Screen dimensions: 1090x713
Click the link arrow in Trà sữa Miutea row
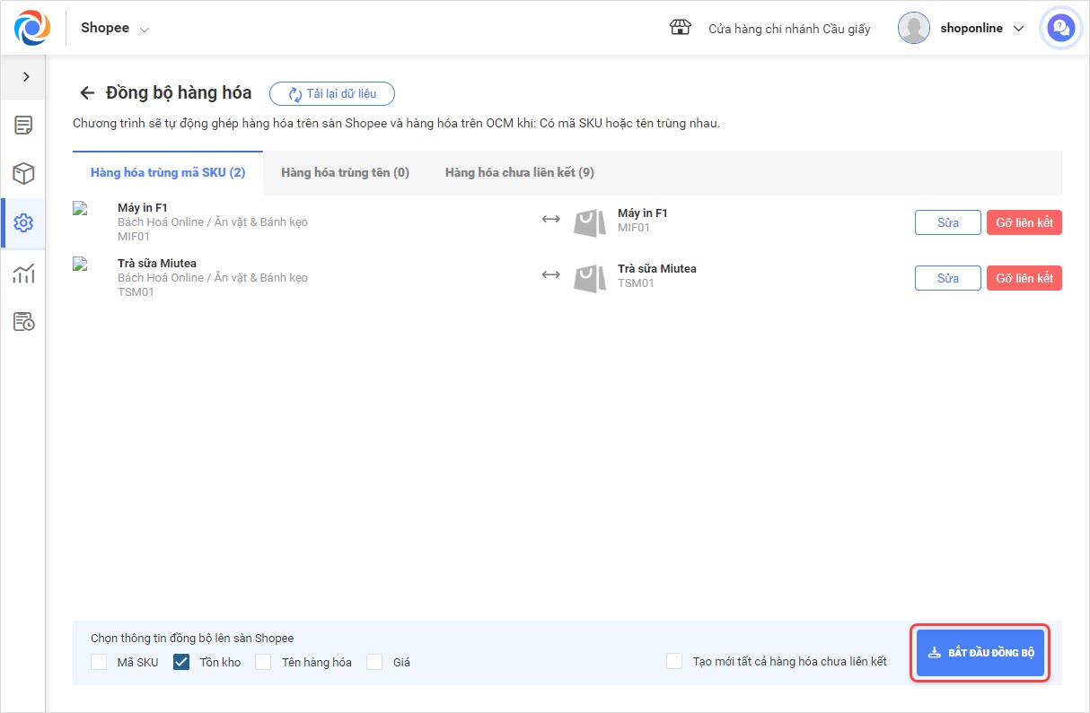click(x=551, y=275)
